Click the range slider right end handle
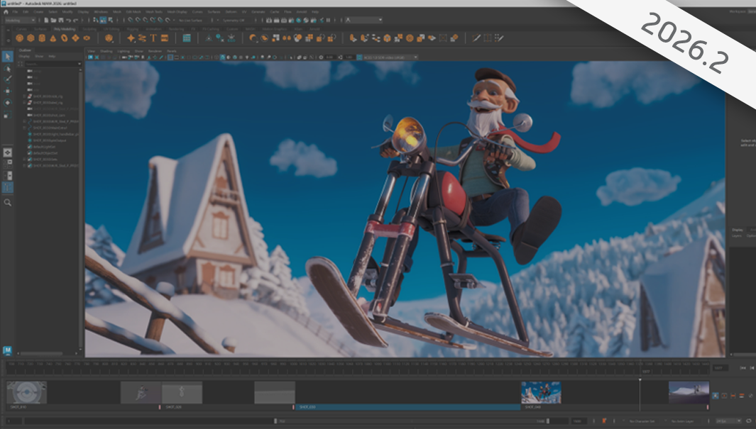 [548, 420]
